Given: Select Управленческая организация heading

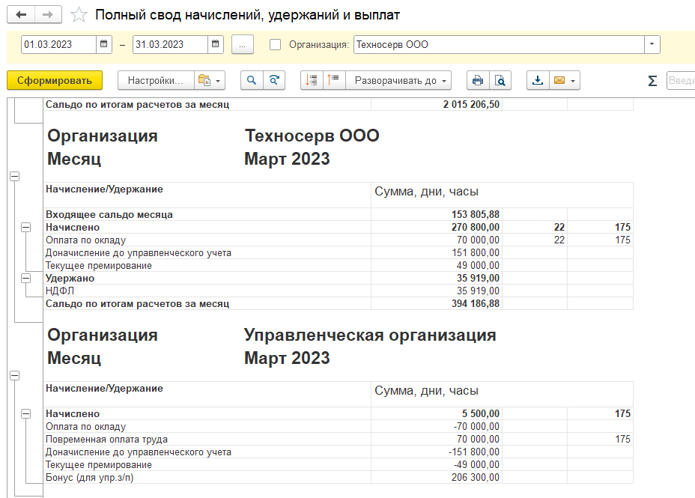Looking at the screenshot, I should point(370,335).
